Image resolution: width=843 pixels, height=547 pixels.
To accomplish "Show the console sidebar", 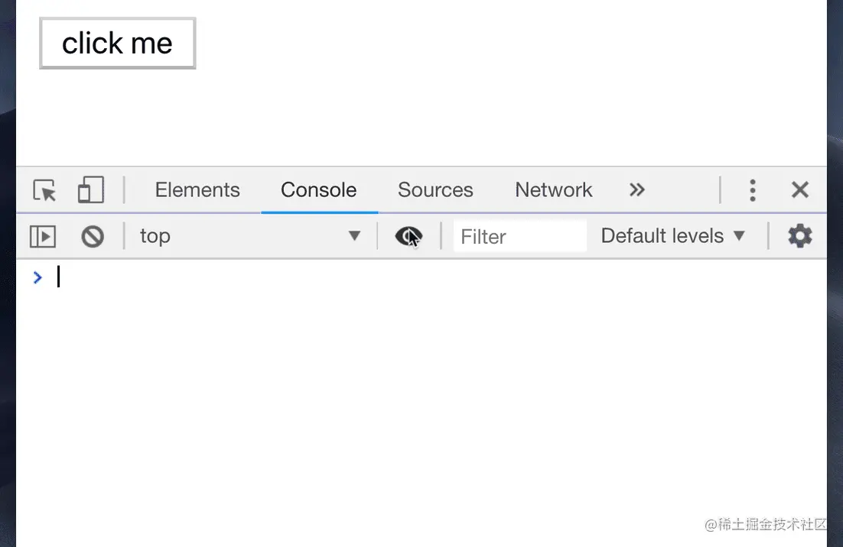I will point(43,237).
